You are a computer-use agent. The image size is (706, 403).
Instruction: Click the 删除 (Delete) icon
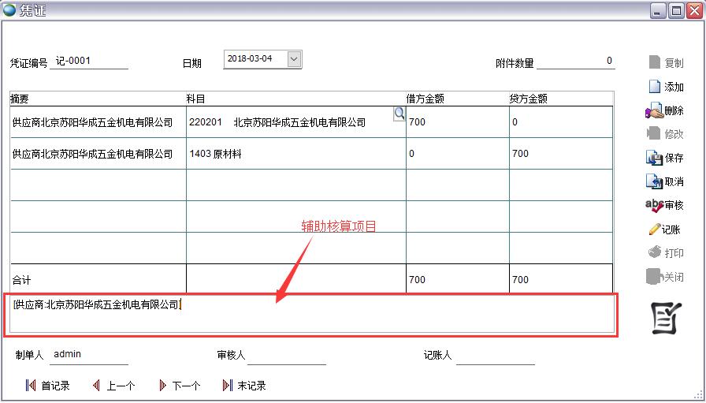[x=654, y=111]
